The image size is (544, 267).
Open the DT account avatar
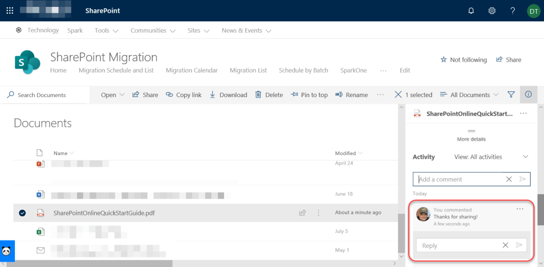(x=533, y=11)
